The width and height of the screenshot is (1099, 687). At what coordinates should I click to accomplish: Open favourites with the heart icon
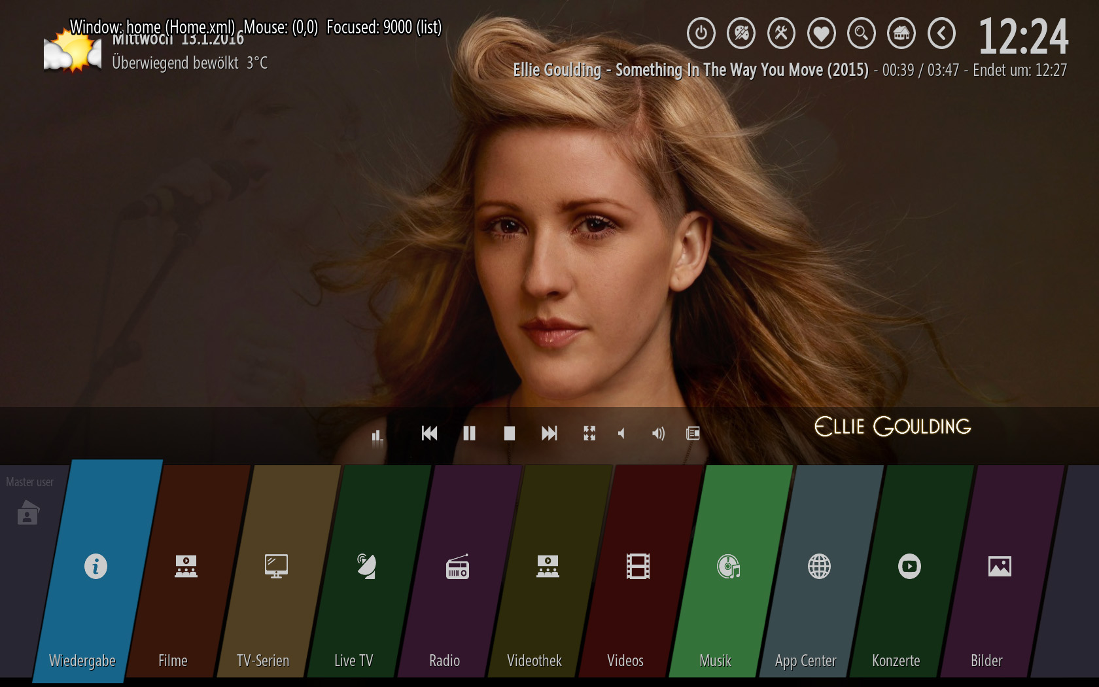[822, 33]
